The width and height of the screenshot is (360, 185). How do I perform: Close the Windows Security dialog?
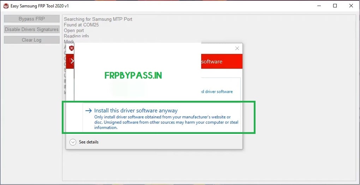click(x=237, y=48)
